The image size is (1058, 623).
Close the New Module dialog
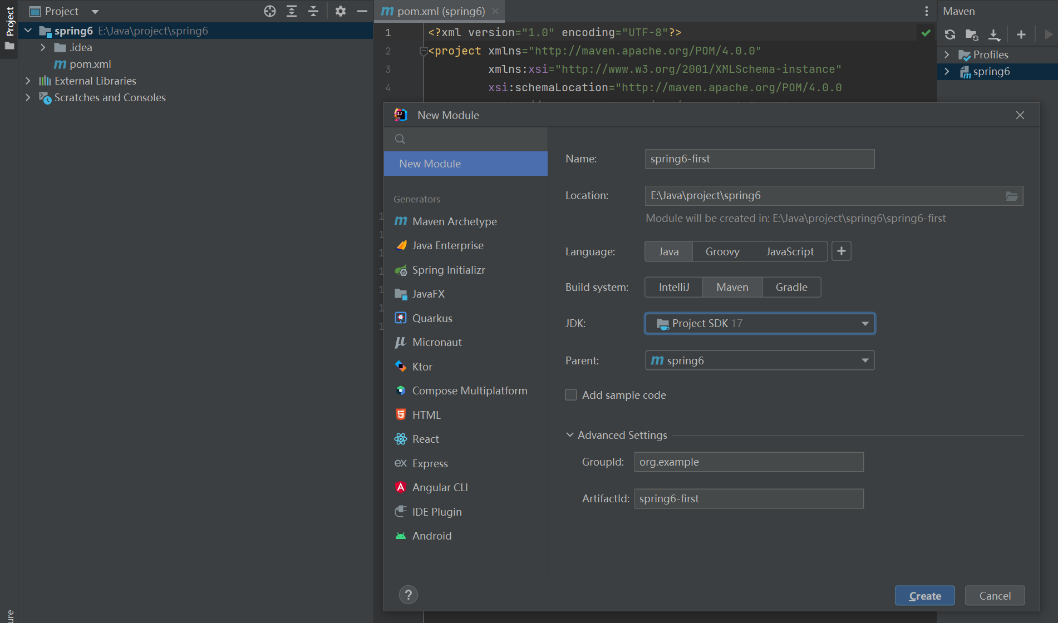pos(1020,115)
